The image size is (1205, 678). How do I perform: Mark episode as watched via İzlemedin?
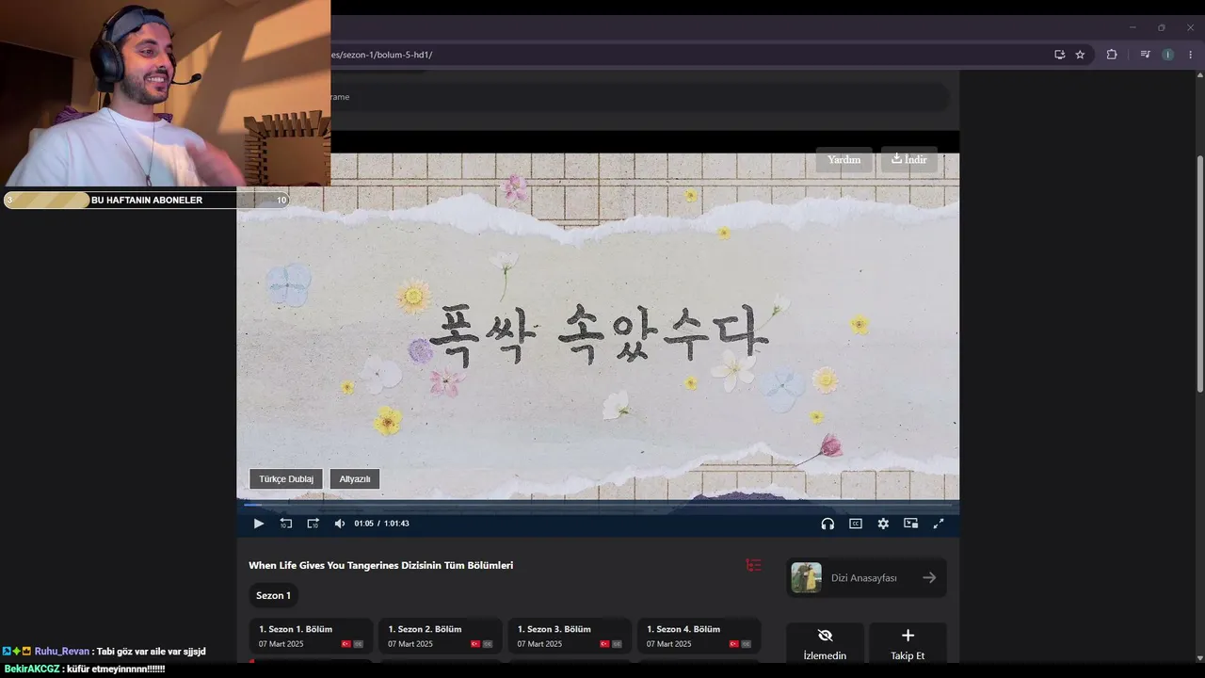pos(825,643)
